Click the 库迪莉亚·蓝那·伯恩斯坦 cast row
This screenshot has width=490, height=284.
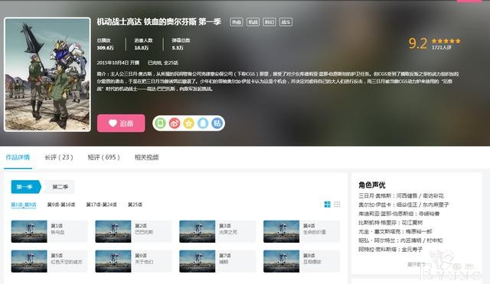coord(399,214)
